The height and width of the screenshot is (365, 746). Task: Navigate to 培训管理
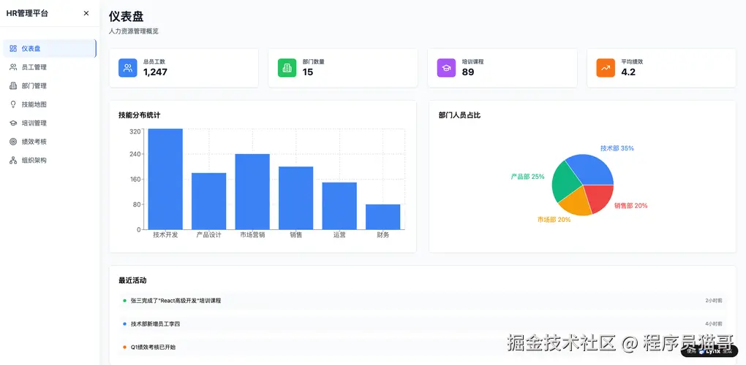[x=50, y=123]
